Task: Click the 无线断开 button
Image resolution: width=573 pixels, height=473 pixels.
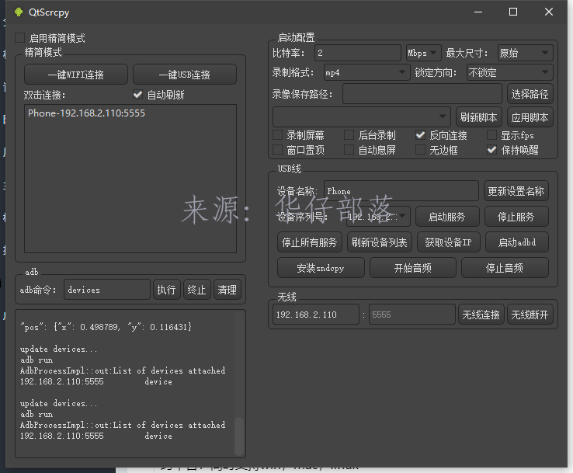Action: 530,315
